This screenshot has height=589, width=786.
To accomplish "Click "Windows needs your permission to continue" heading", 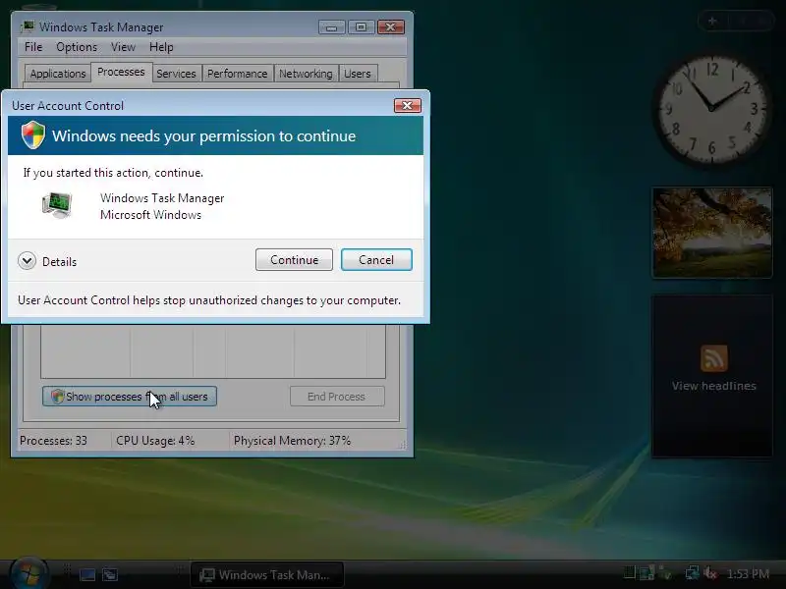I will [204, 136].
